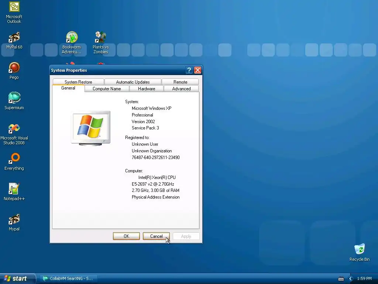
Task: Click the product ID 76487-640-2972611-23490
Action: click(155, 158)
